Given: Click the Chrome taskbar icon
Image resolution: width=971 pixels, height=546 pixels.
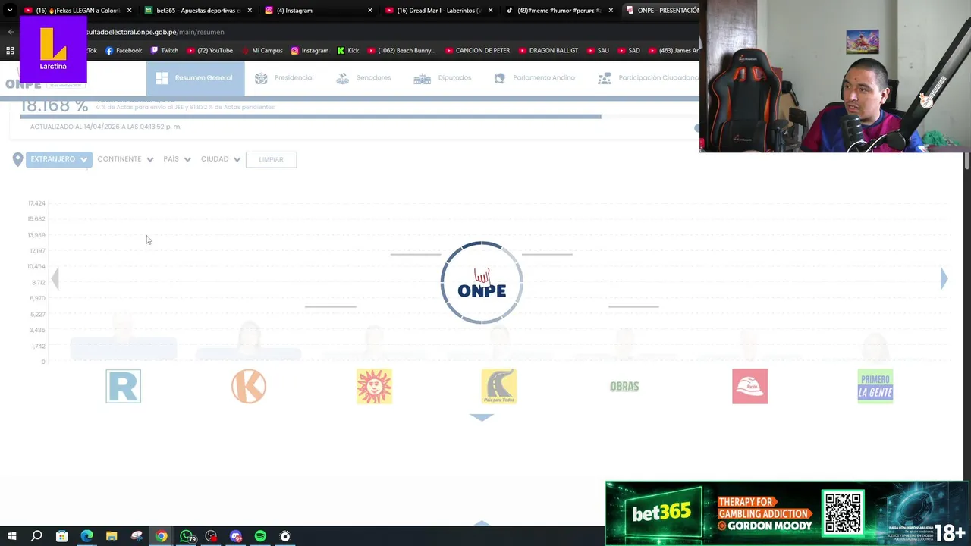Looking at the screenshot, I should point(161,536).
